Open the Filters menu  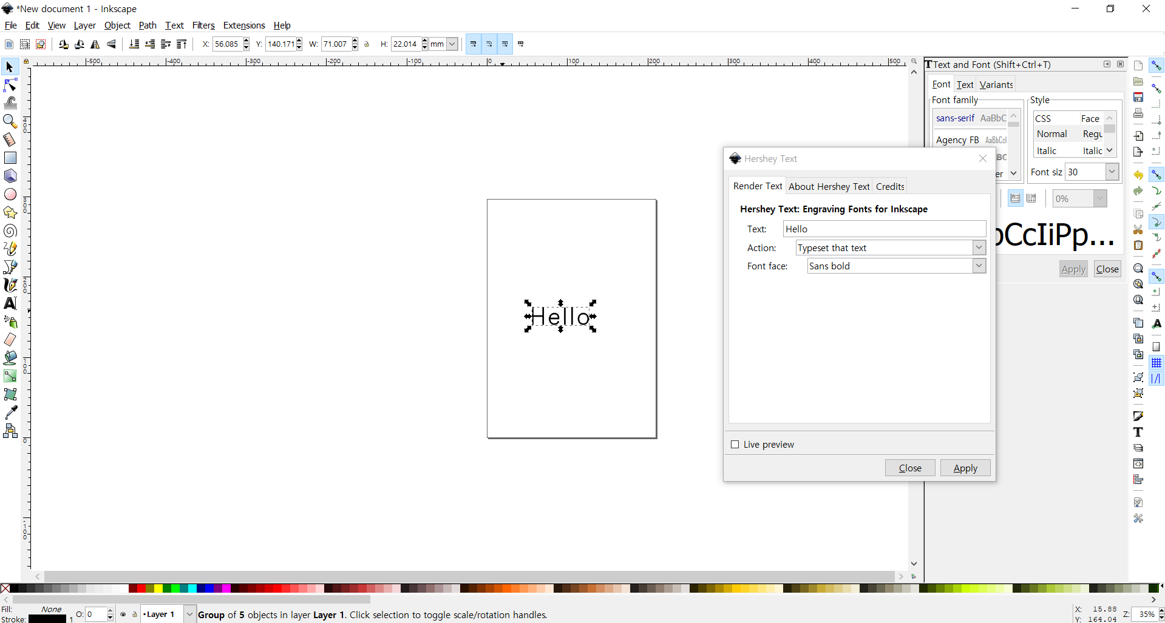coord(203,25)
